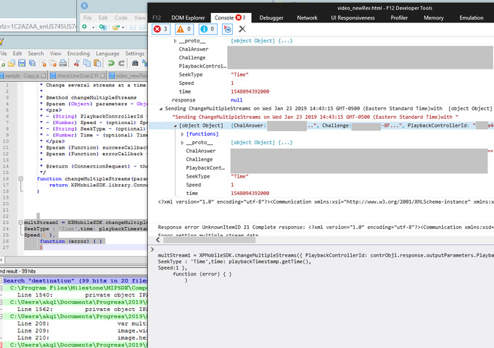494x348 pixels.
Task: Collapse the highlighted [object Object] entry
Action: (x=174, y=125)
